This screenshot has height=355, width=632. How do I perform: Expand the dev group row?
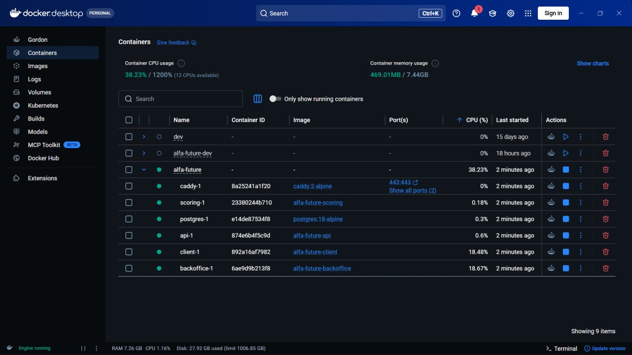144,137
